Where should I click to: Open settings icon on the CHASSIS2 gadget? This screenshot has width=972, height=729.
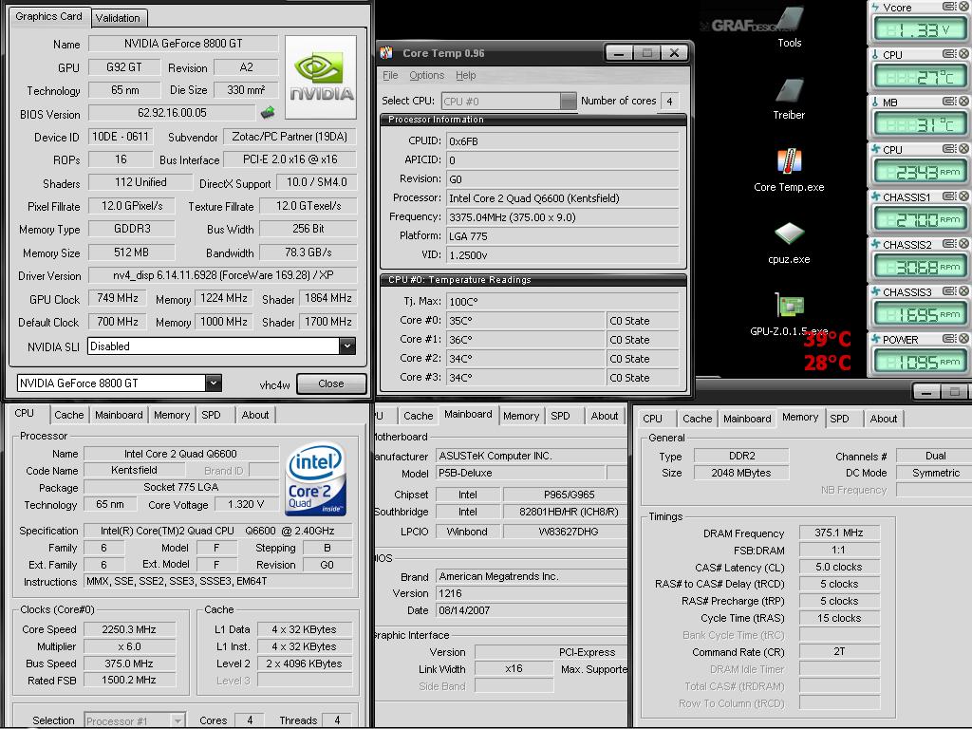[x=949, y=244]
